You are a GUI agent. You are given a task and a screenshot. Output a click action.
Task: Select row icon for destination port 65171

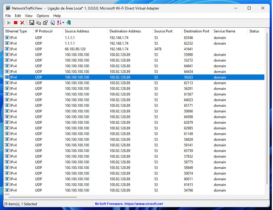(7, 105)
